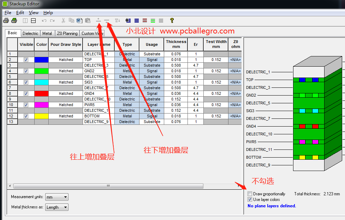Click the export to Word document icon
345x220 pixels.
pyautogui.click(x=79, y=21)
